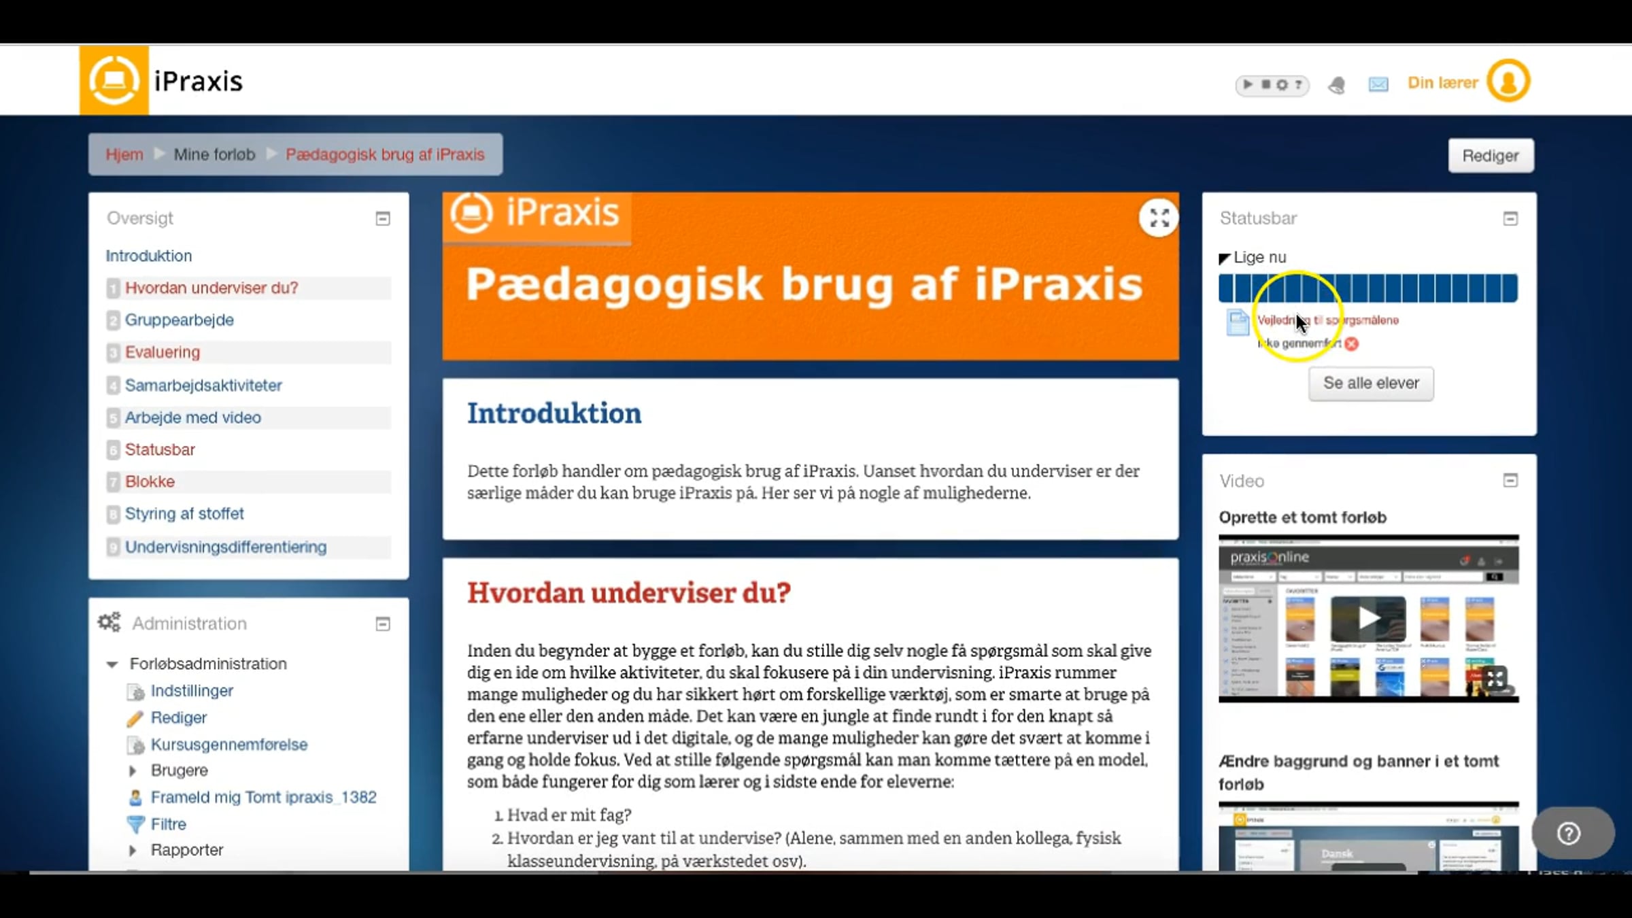Image resolution: width=1632 pixels, height=918 pixels.
Task: Click the Indstillinger settings page icon
Action: coord(136,692)
